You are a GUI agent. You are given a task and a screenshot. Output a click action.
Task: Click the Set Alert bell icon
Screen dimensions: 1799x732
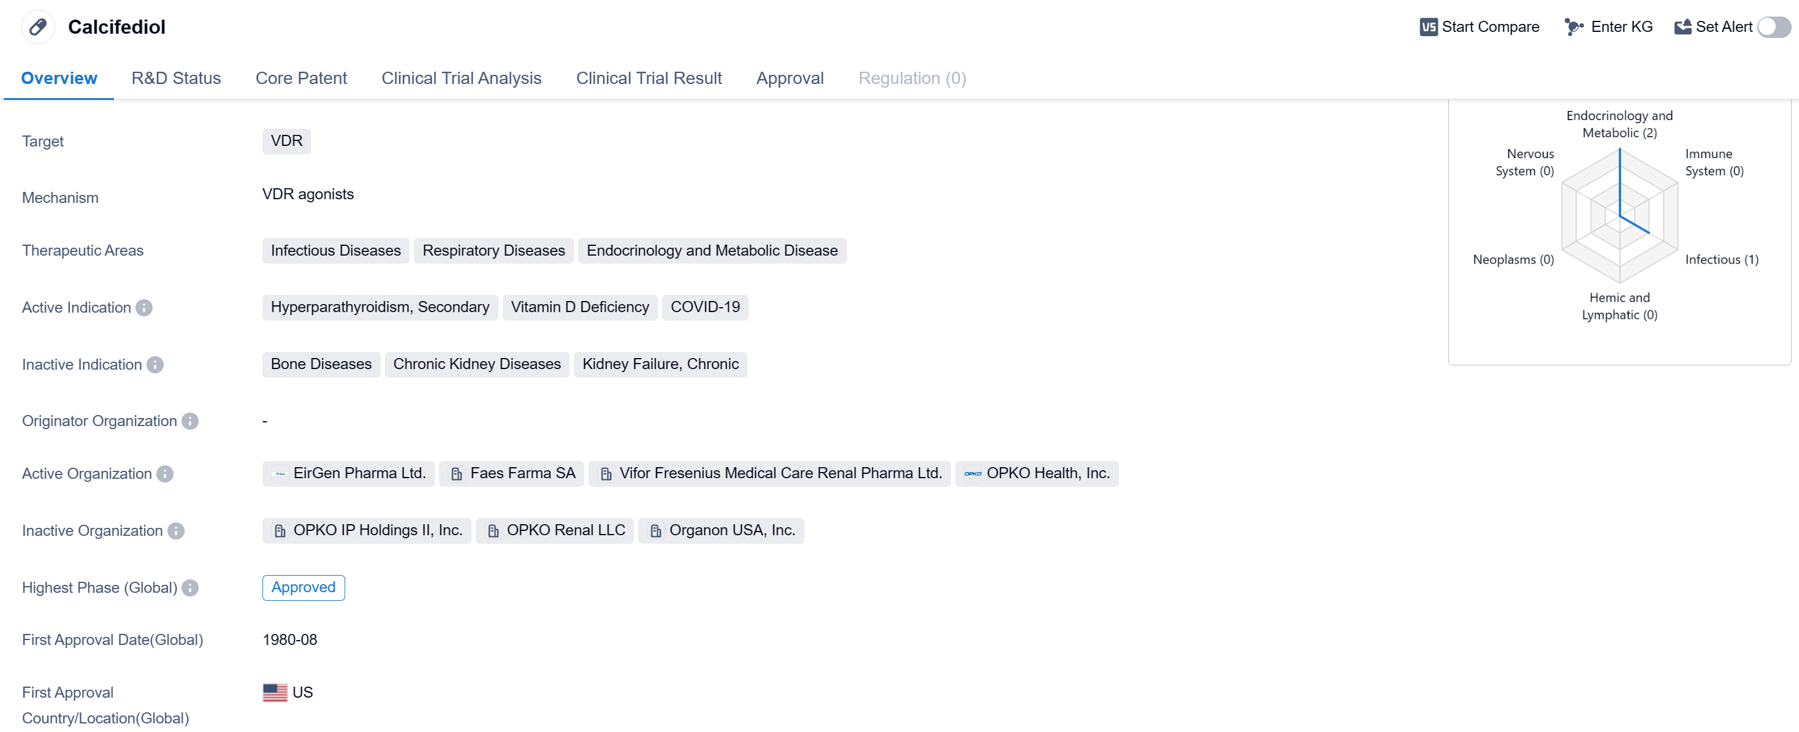(x=1683, y=27)
